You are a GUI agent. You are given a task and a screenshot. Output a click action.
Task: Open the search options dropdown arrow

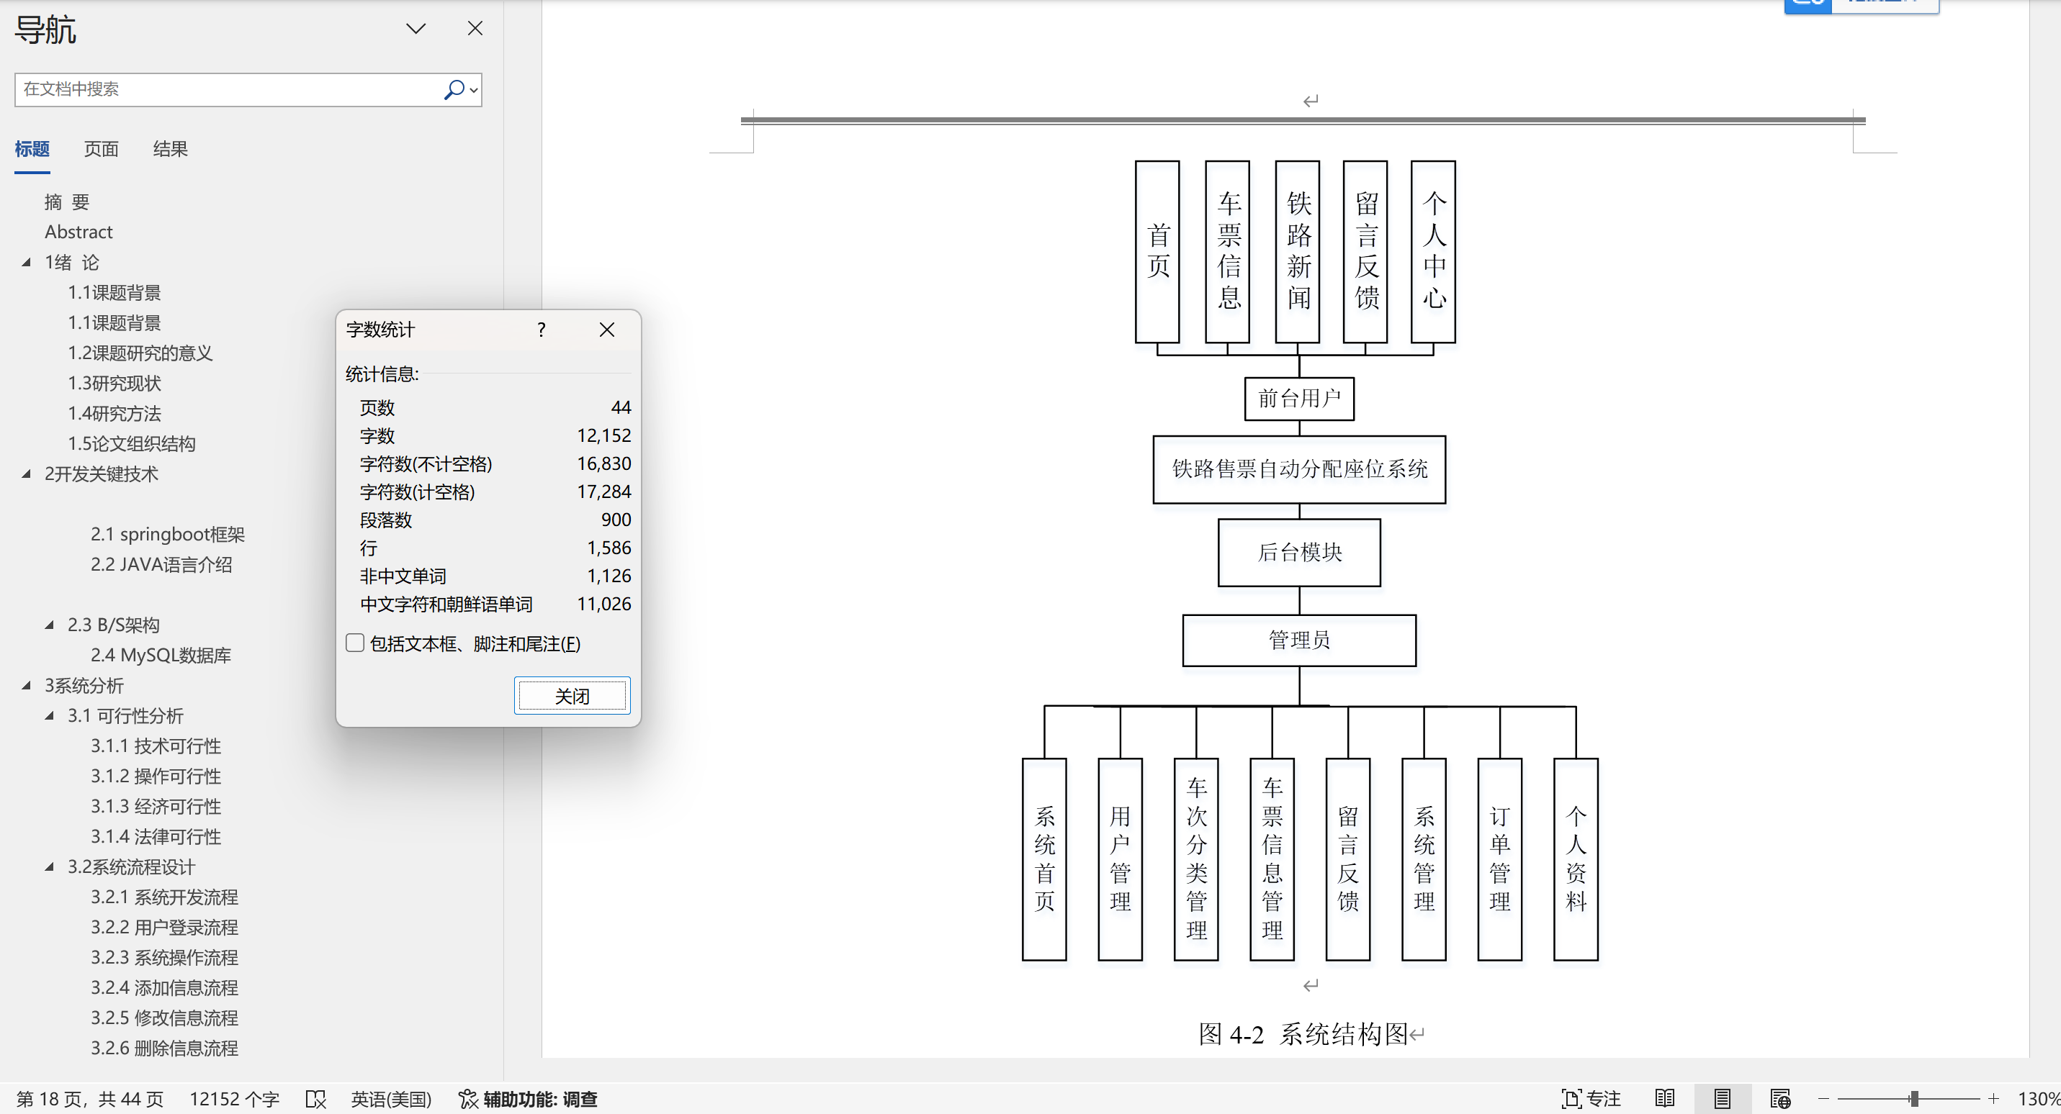[x=475, y=91]
